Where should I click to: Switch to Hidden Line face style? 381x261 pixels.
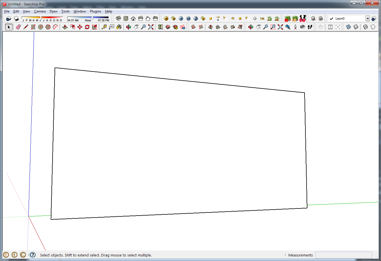373,27
